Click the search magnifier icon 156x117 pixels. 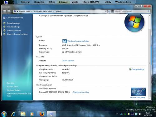pyautogui.click(x=148, y=11)
